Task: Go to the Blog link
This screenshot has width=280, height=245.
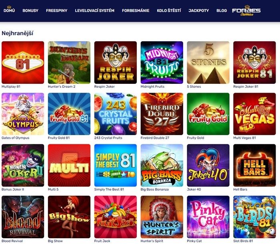Action: 222,10
